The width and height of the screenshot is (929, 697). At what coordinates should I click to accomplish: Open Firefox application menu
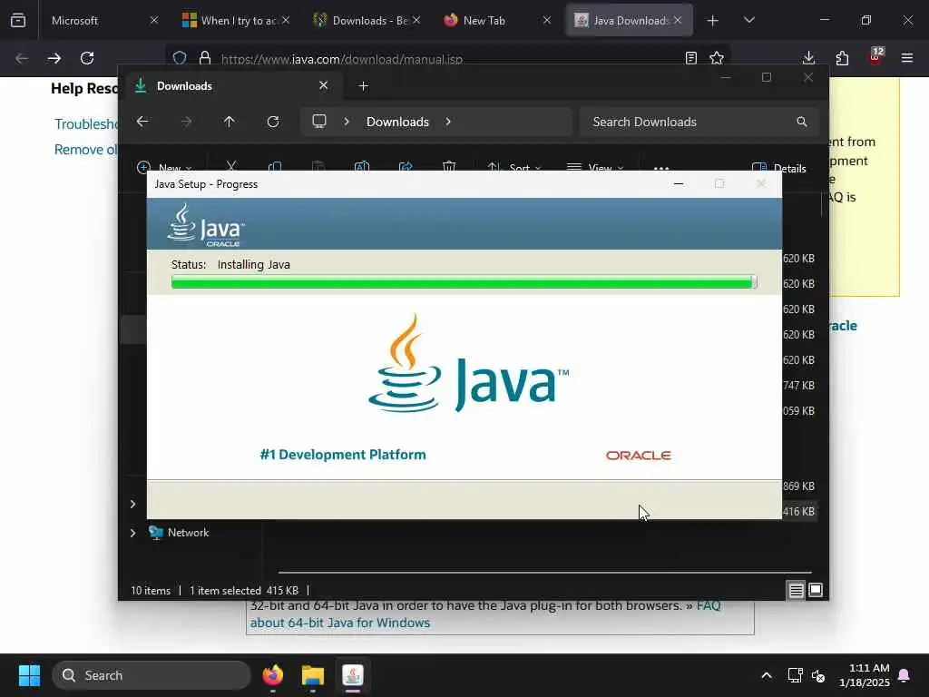tap(907, 58)
